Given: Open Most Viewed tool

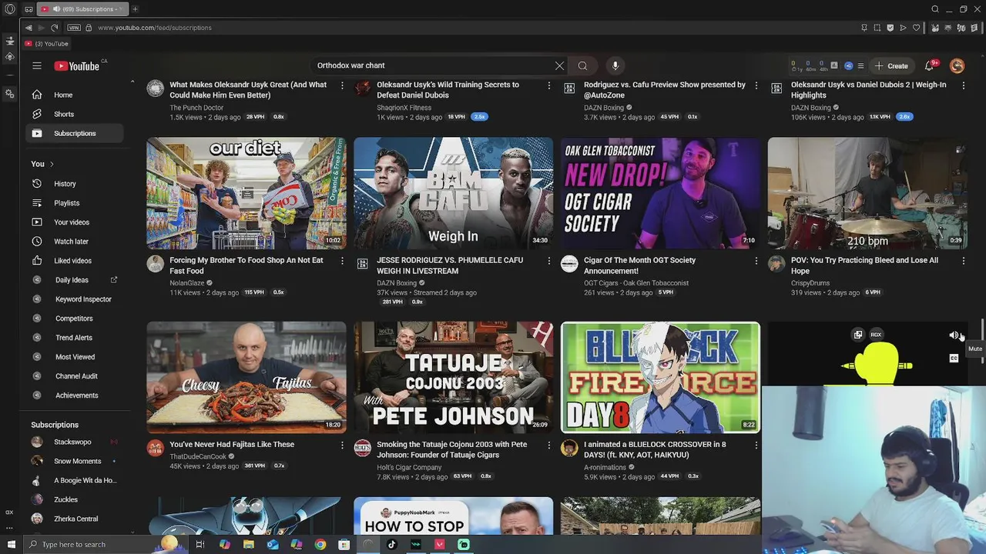Looking at the screenshot, I should pyautogui.click(x=75, y=357).
